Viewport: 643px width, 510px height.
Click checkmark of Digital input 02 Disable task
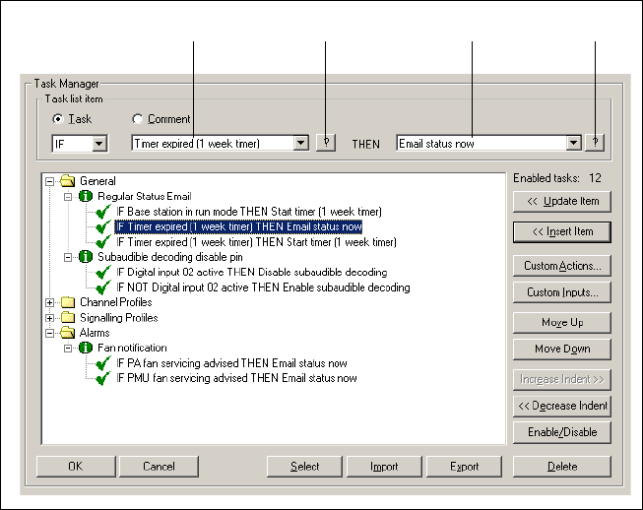tap(103, 272)
